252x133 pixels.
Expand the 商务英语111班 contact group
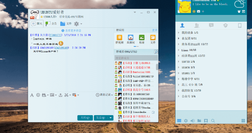[x=178, y=44]
